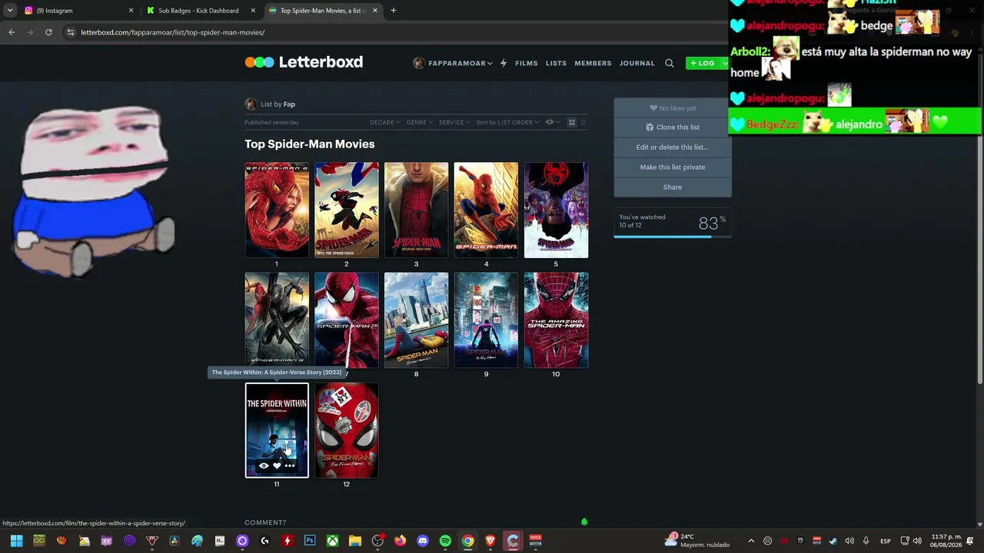Switch to the Instagram tab
984x553 pixels.
click(x=79, y=11)
